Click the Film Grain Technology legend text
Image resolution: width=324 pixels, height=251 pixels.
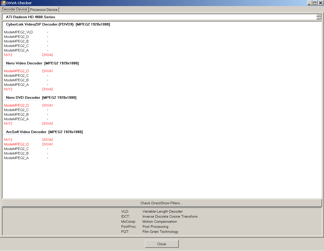(x=160, y=232)
